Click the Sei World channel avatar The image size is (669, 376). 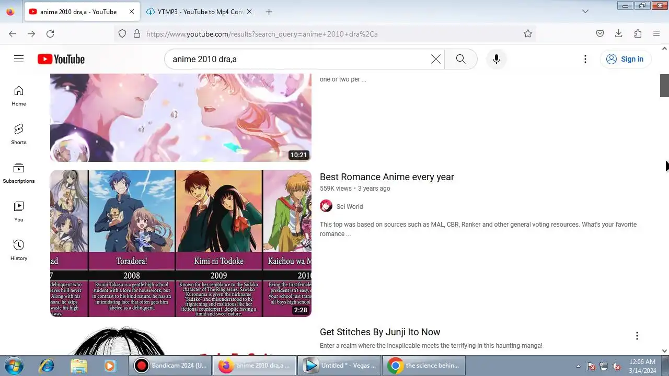tap(326, 206)
